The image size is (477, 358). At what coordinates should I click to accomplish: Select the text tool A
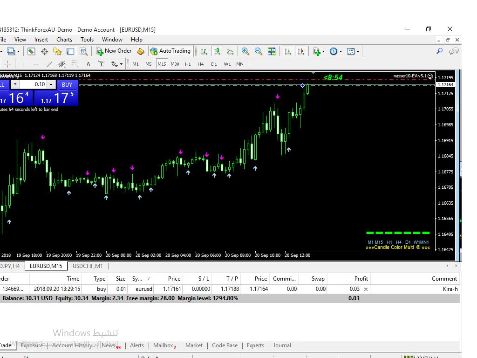tap(88, 64)
